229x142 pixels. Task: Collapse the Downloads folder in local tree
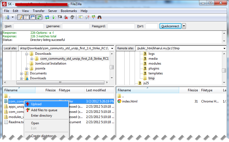(27, 54)
